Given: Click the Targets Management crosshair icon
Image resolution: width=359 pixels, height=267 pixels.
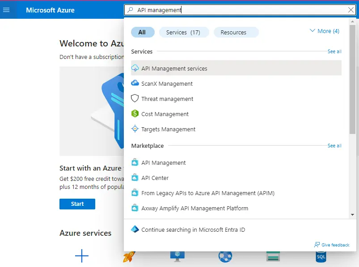Looking at the screenshot, I should coord(135,129).
